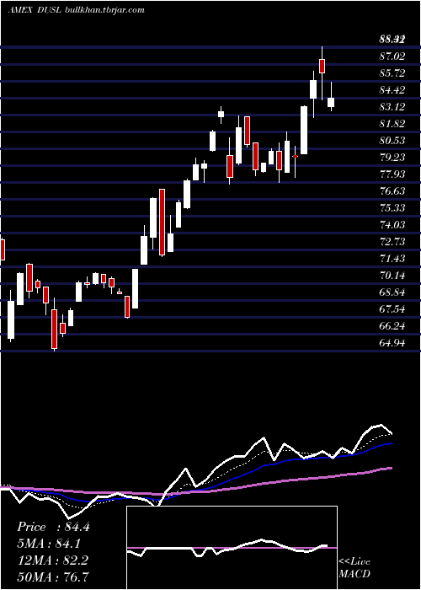421x590 pixels.
Task: Click the '5MA : 84.1' readout
Action: pos(50,544)
